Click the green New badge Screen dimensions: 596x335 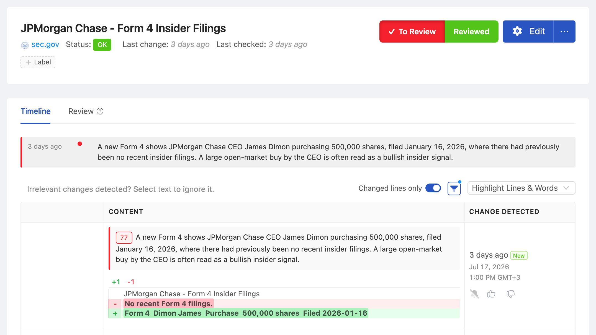[519, 256]
